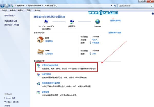
Task: Open the 疑难解答 troubleshooting link
Action: click(x=45, y=92)
